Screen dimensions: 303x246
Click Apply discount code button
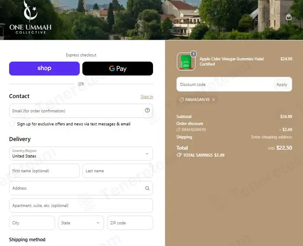282,85
